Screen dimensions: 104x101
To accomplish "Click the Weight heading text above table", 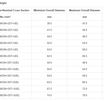I will pos(3,3).
